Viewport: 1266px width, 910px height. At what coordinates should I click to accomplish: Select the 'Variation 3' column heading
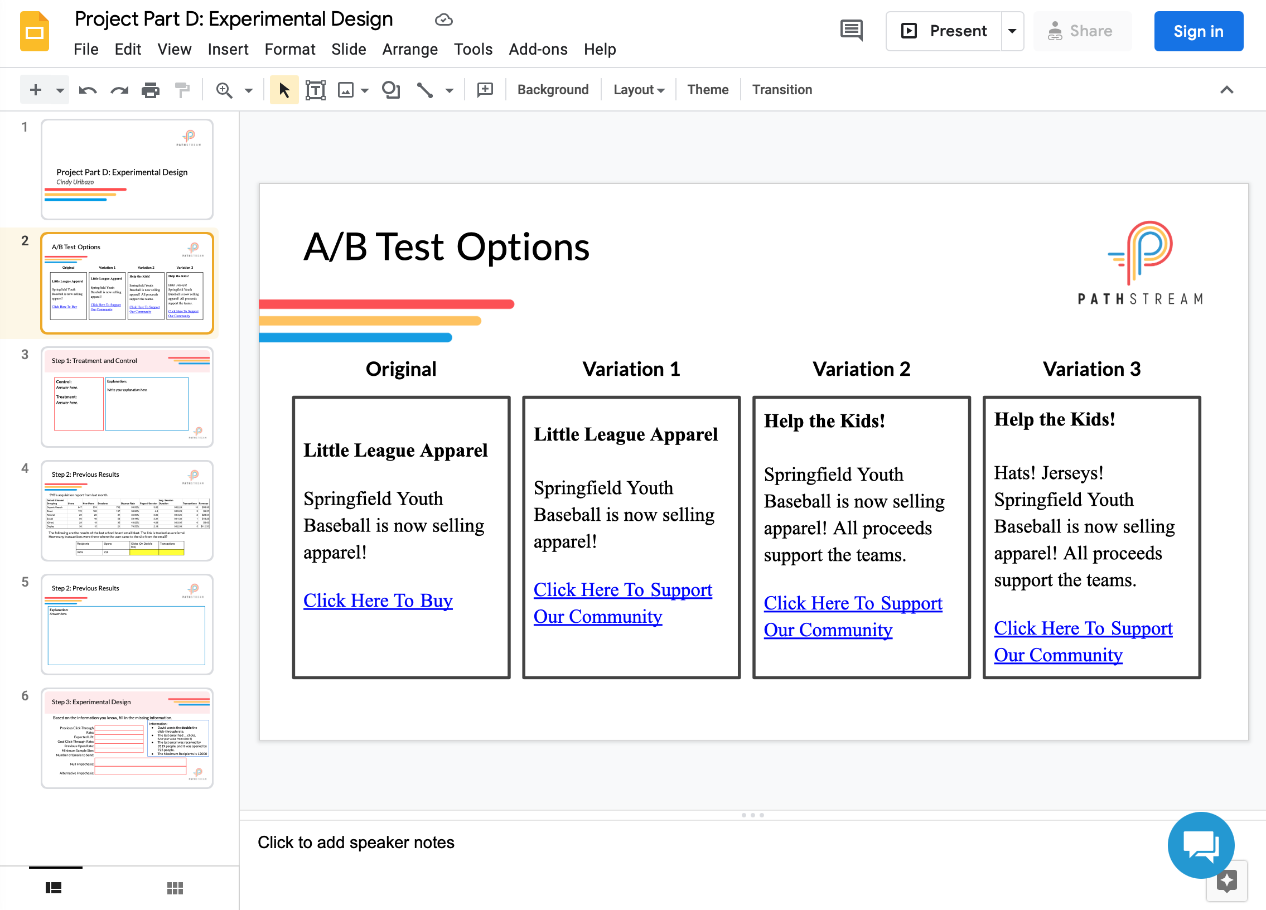[x=1091, y=369]
